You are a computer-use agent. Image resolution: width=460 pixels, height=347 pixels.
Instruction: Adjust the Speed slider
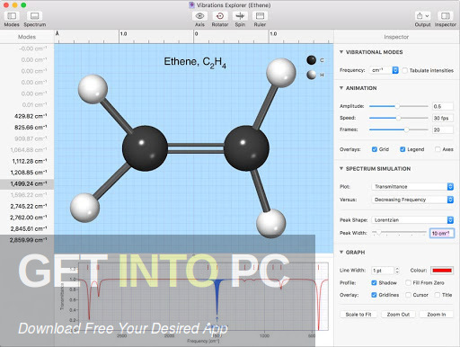[398, 118]
